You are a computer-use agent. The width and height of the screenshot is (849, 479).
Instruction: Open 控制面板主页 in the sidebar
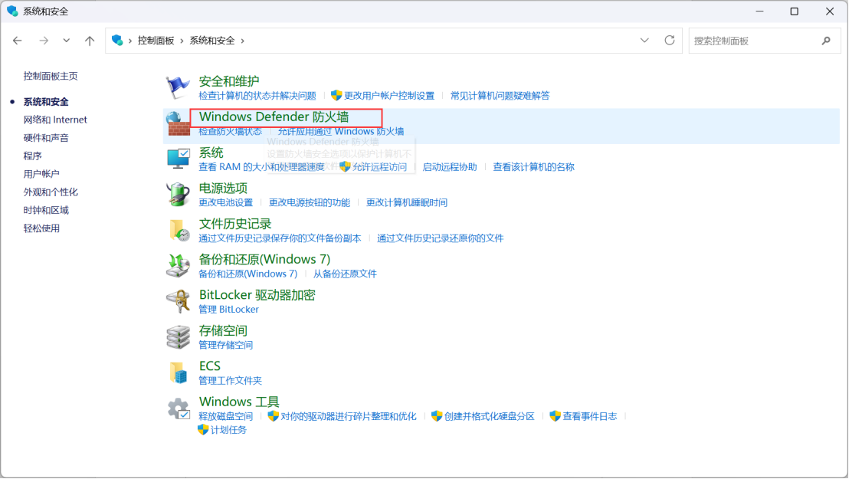[51, 77]
